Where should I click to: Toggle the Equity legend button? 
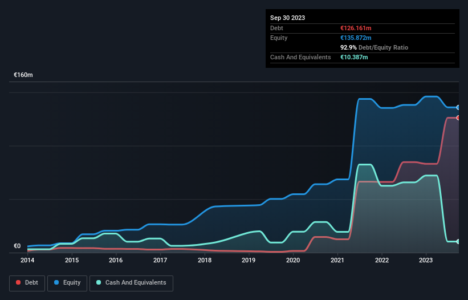click(x=67, y=283)
